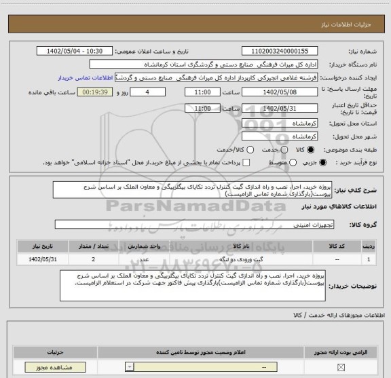Click need date cell 1402/05/31 in table
This screenshot has width=391, height=378.
click(43, 259)
